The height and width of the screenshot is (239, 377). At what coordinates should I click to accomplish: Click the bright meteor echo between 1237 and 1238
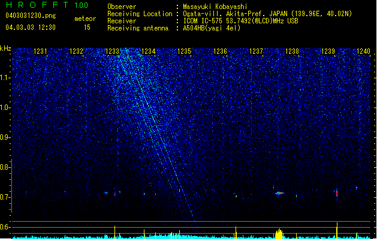pos(279,193)
